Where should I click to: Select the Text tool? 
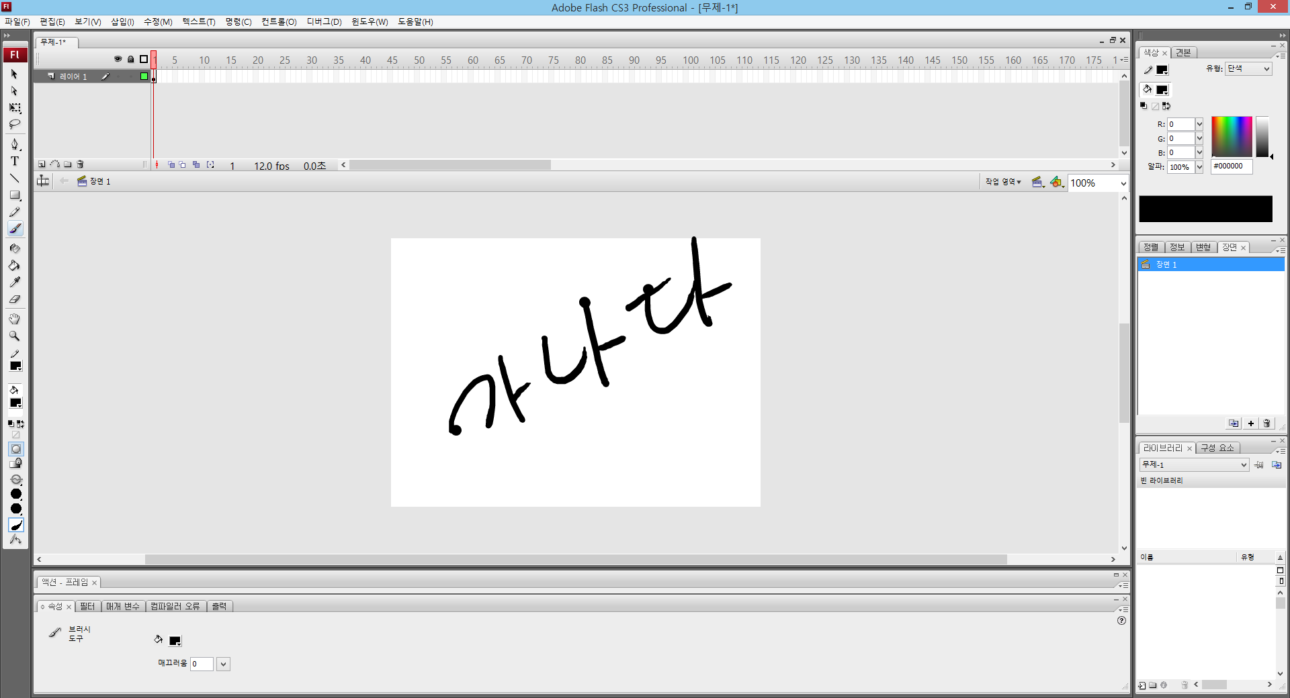pyautogui.click(x=15, y=161)
